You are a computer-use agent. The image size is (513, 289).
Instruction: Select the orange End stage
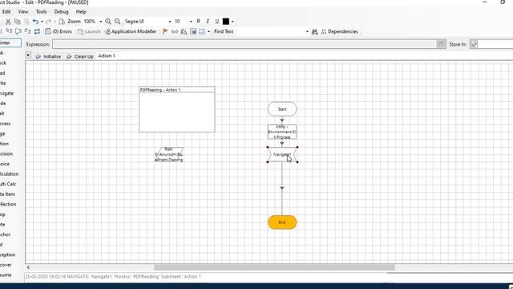click(x=282, y=222)
